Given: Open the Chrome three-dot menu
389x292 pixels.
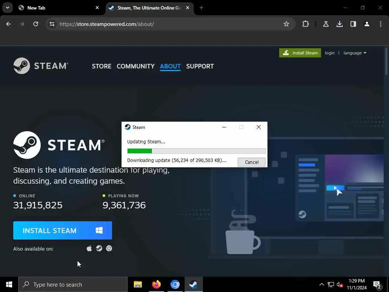Looking at the screenshot, I should [x=381, y=24].
